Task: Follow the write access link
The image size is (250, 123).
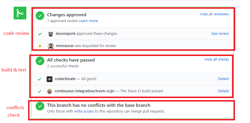Action: tap(84, 111)
